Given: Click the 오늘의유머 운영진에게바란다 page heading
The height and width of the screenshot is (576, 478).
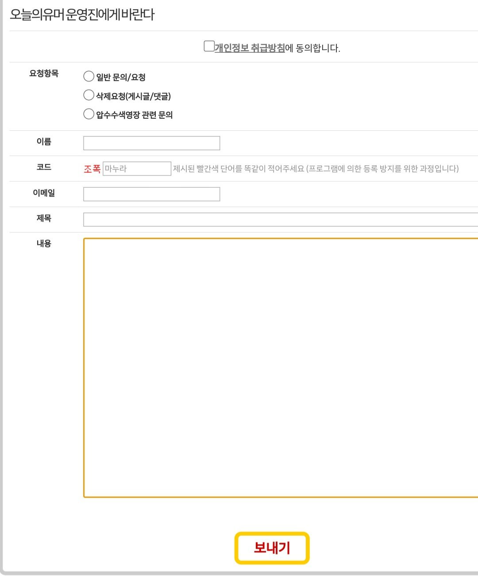Looking at the screenshot, I should pyautogui.click(x=82, y=15).
